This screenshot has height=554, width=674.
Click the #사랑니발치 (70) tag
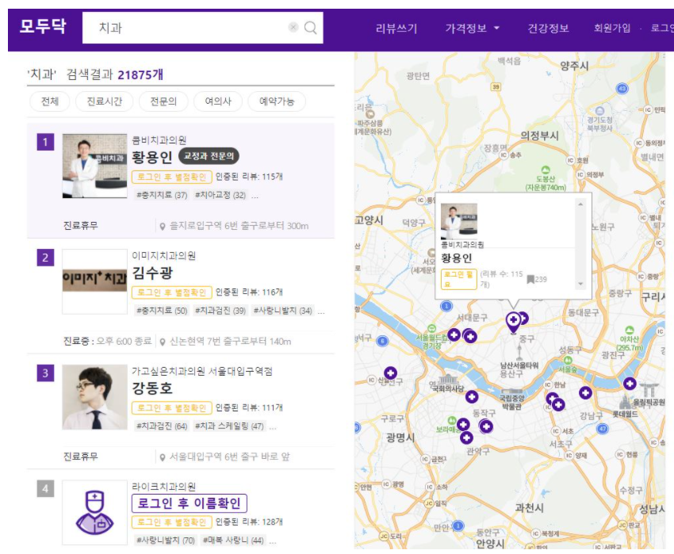click(166, 541)
